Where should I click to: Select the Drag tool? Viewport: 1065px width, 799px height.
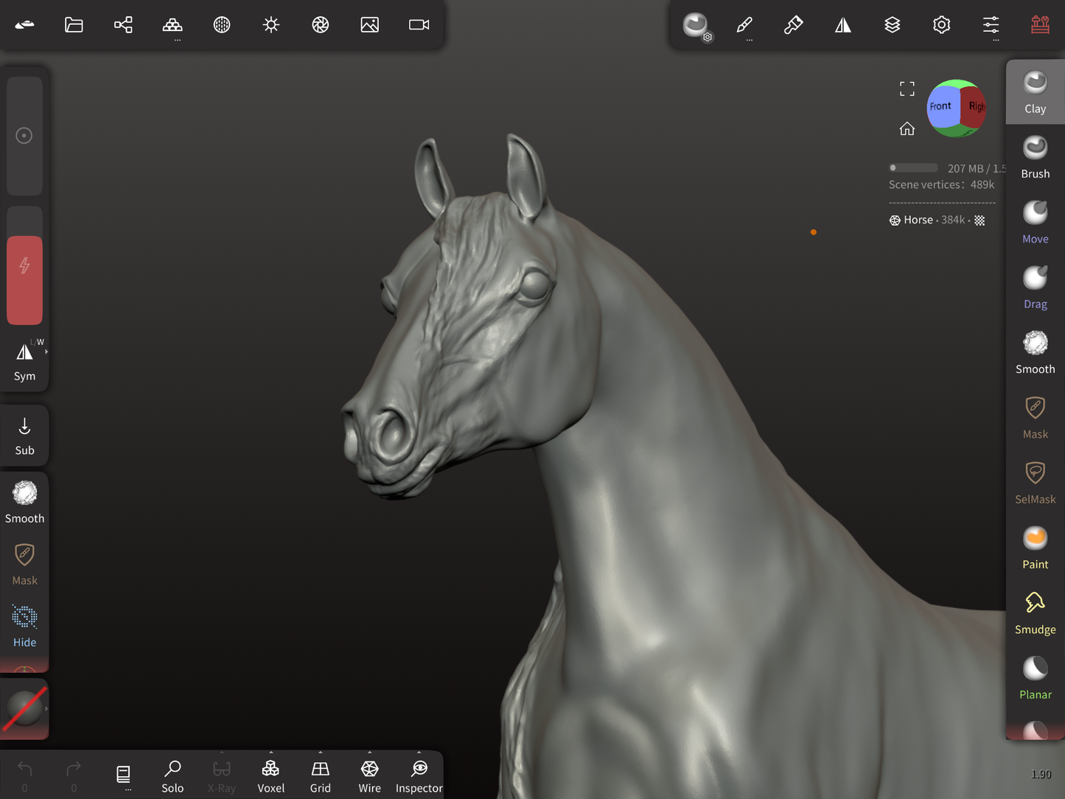pyautogui.click(x=1035, y=287)
